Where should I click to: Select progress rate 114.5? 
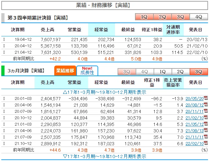tap(177, 52)
